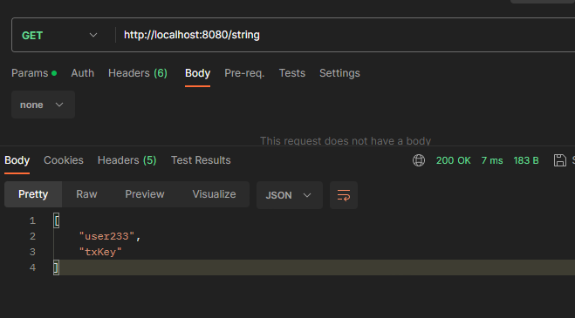
Task: Switch to Test Results tab
Action: point(201,160)
